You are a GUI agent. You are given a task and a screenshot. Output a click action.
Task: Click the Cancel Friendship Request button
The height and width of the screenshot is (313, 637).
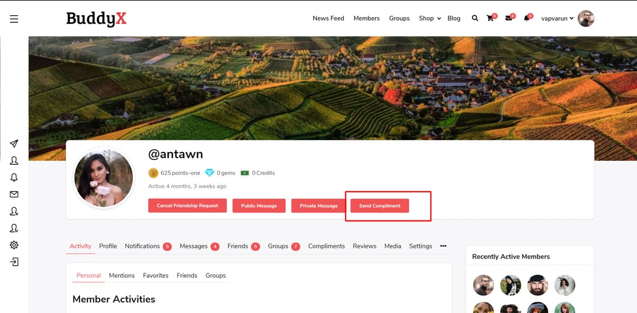pyautogui.click(x=187, y=205)
